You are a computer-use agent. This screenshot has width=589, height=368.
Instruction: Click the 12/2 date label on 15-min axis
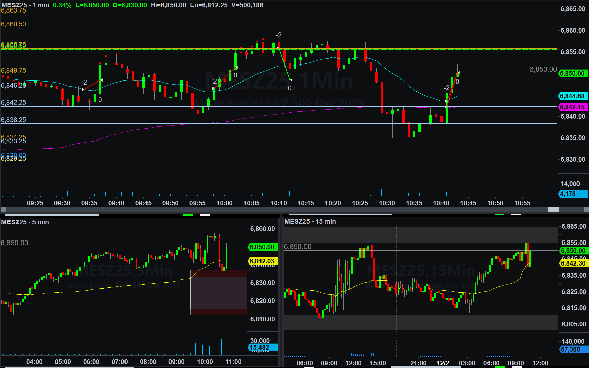(x=443, y=363)
